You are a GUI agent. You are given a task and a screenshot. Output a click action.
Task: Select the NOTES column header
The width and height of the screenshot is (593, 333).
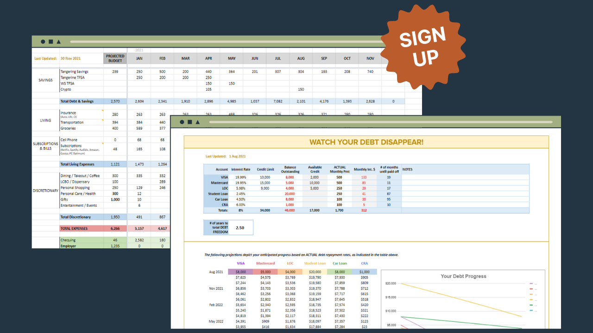pos(407,169)
